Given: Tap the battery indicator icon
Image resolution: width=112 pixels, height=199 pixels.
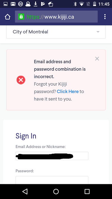Looking at the screenshot, I should click(95, 4).
